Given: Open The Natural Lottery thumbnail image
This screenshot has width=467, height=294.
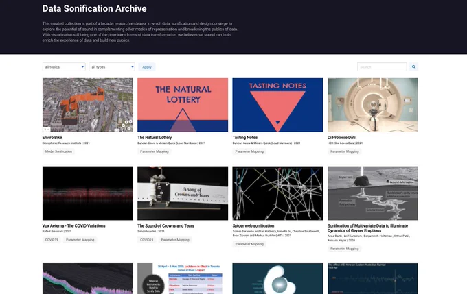Looking at the screenshot, I should click(x=183, y=105).
